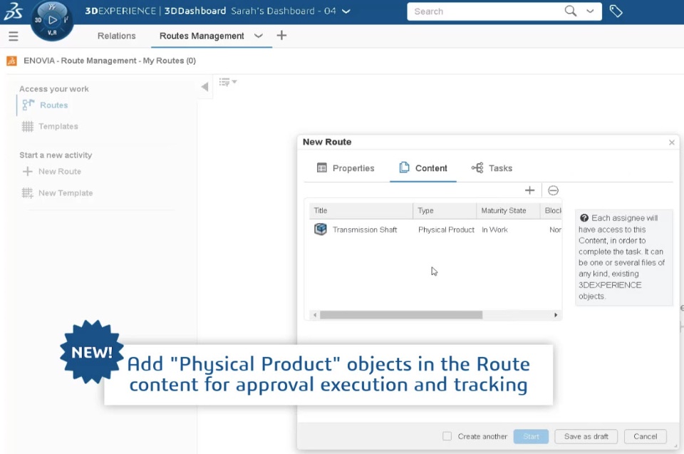The height and width of the screenshot is (454, 684).
Task: Sort by the Maturity State column
Action: click(x=508, y=210)
